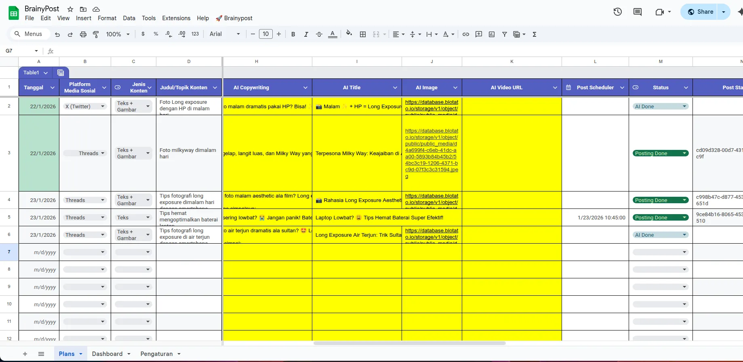Open the comments panel icon

[638, 12]
